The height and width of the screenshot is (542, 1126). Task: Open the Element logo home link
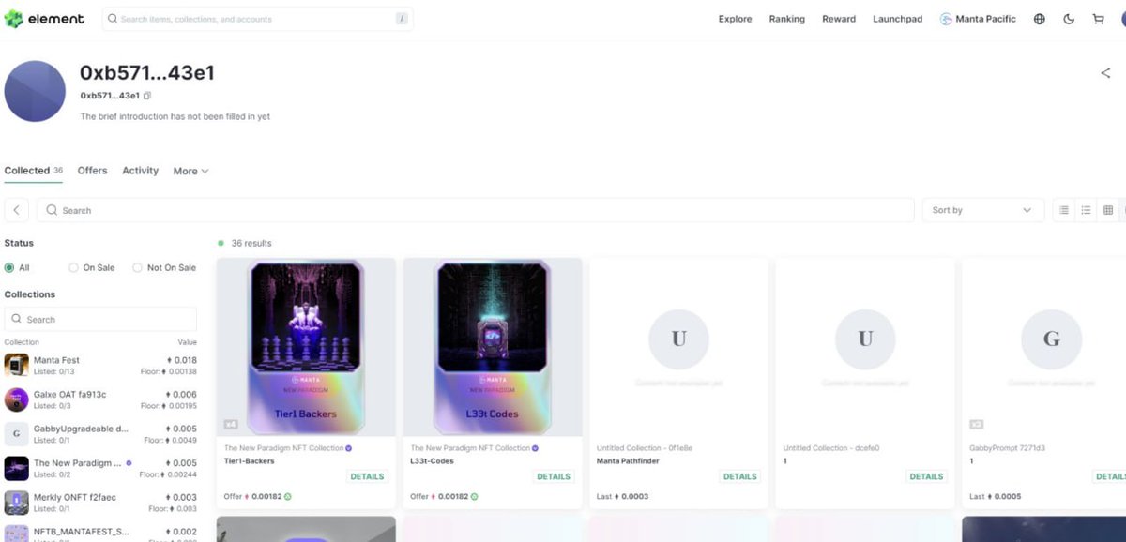[x=44, y=19]
